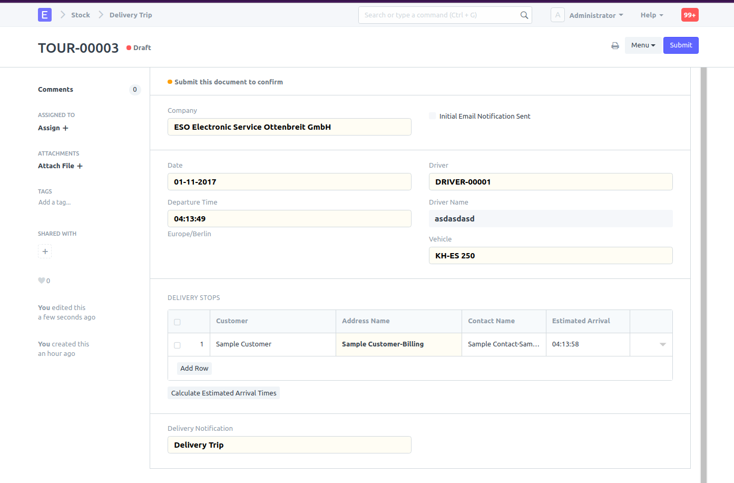Click the Submit button

coord(680,45)
